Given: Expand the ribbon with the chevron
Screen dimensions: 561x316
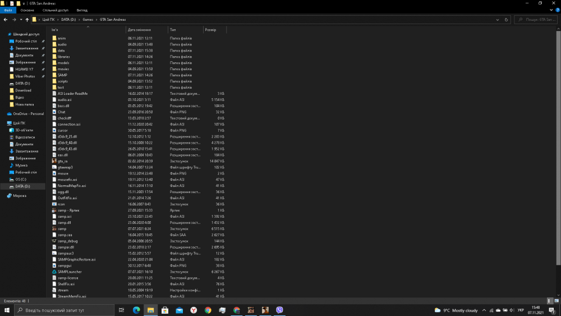Looking at the screenshot, I should (551, 10).
